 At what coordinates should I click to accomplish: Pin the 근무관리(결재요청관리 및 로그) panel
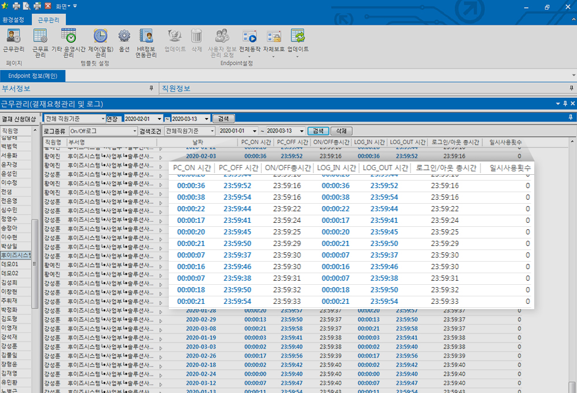click(x=565, y=104)
